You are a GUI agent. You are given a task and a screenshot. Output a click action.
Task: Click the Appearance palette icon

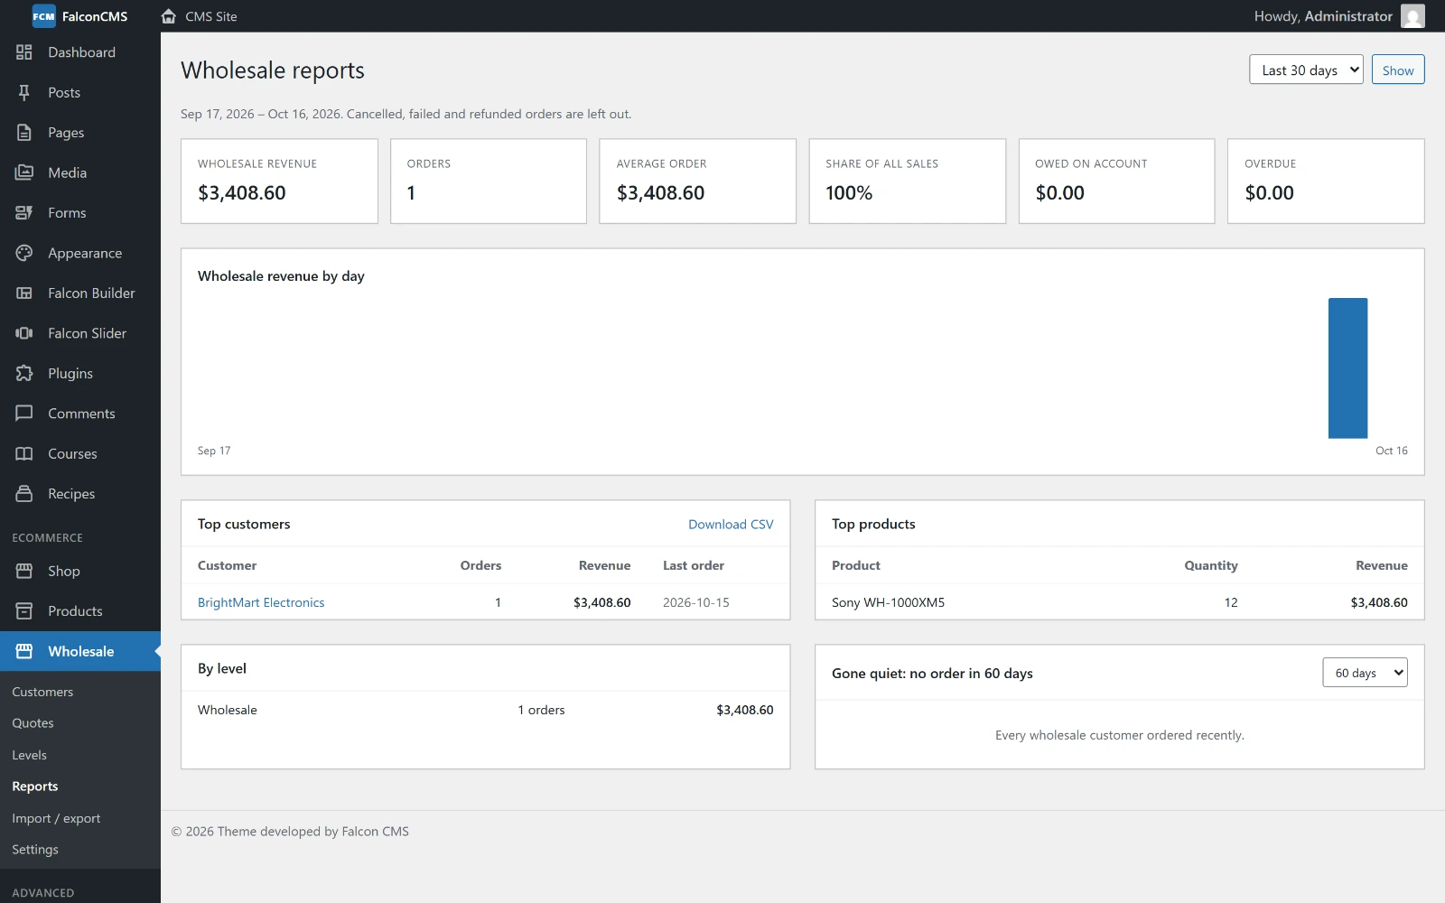click(24, 253)
